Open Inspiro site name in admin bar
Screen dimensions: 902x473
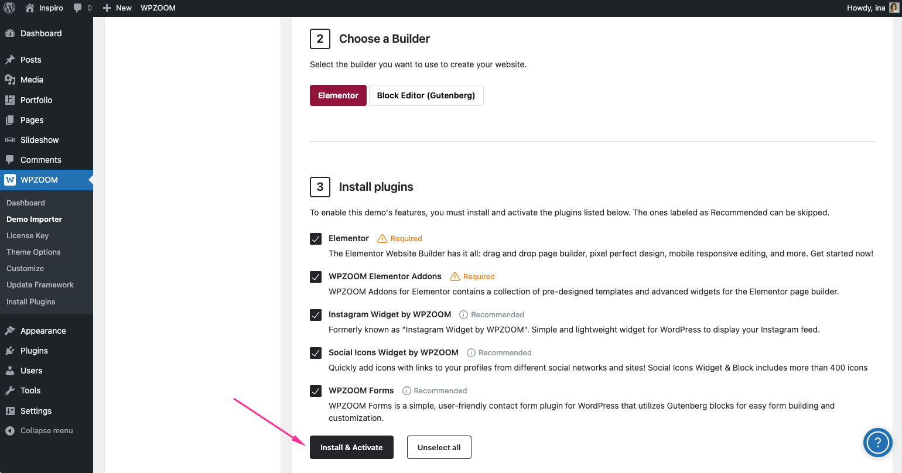52,8
